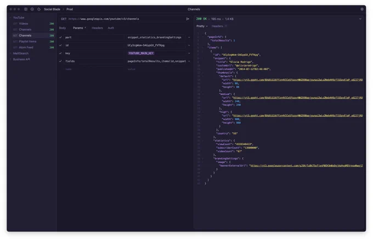Click the YOUTUBE_MAIN_KEY variable tag
The image size is (373, 240).
pyautogui.click(x=141, y=53)
